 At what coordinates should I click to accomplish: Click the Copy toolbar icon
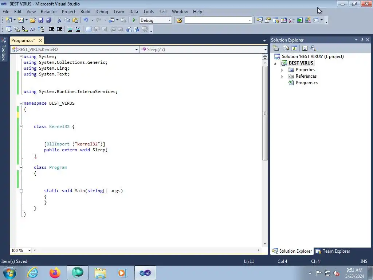click(x=67, y=20)
